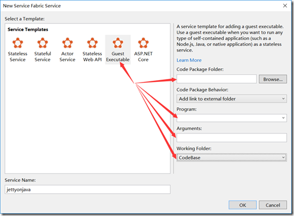Screen dimensions: 294x216
Task: Focus the Code Package Folder text field
Action: pyautogui.click(x=217, y=79)
